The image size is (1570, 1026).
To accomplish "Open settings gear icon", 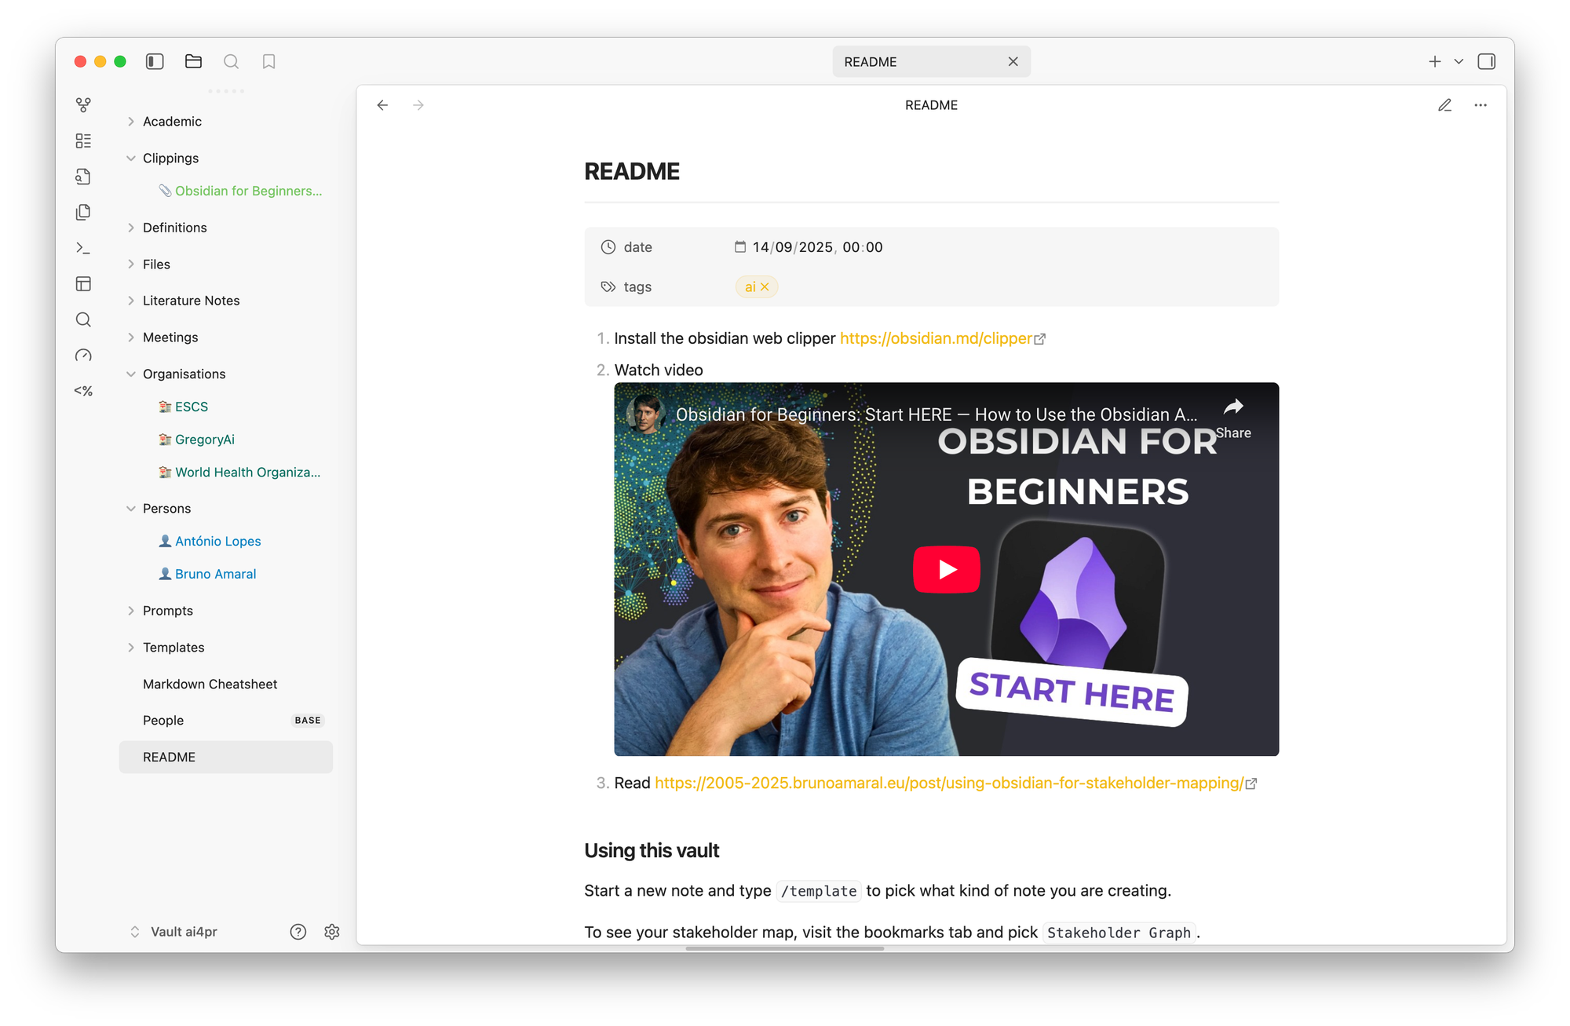I will [x=332, y=932].
